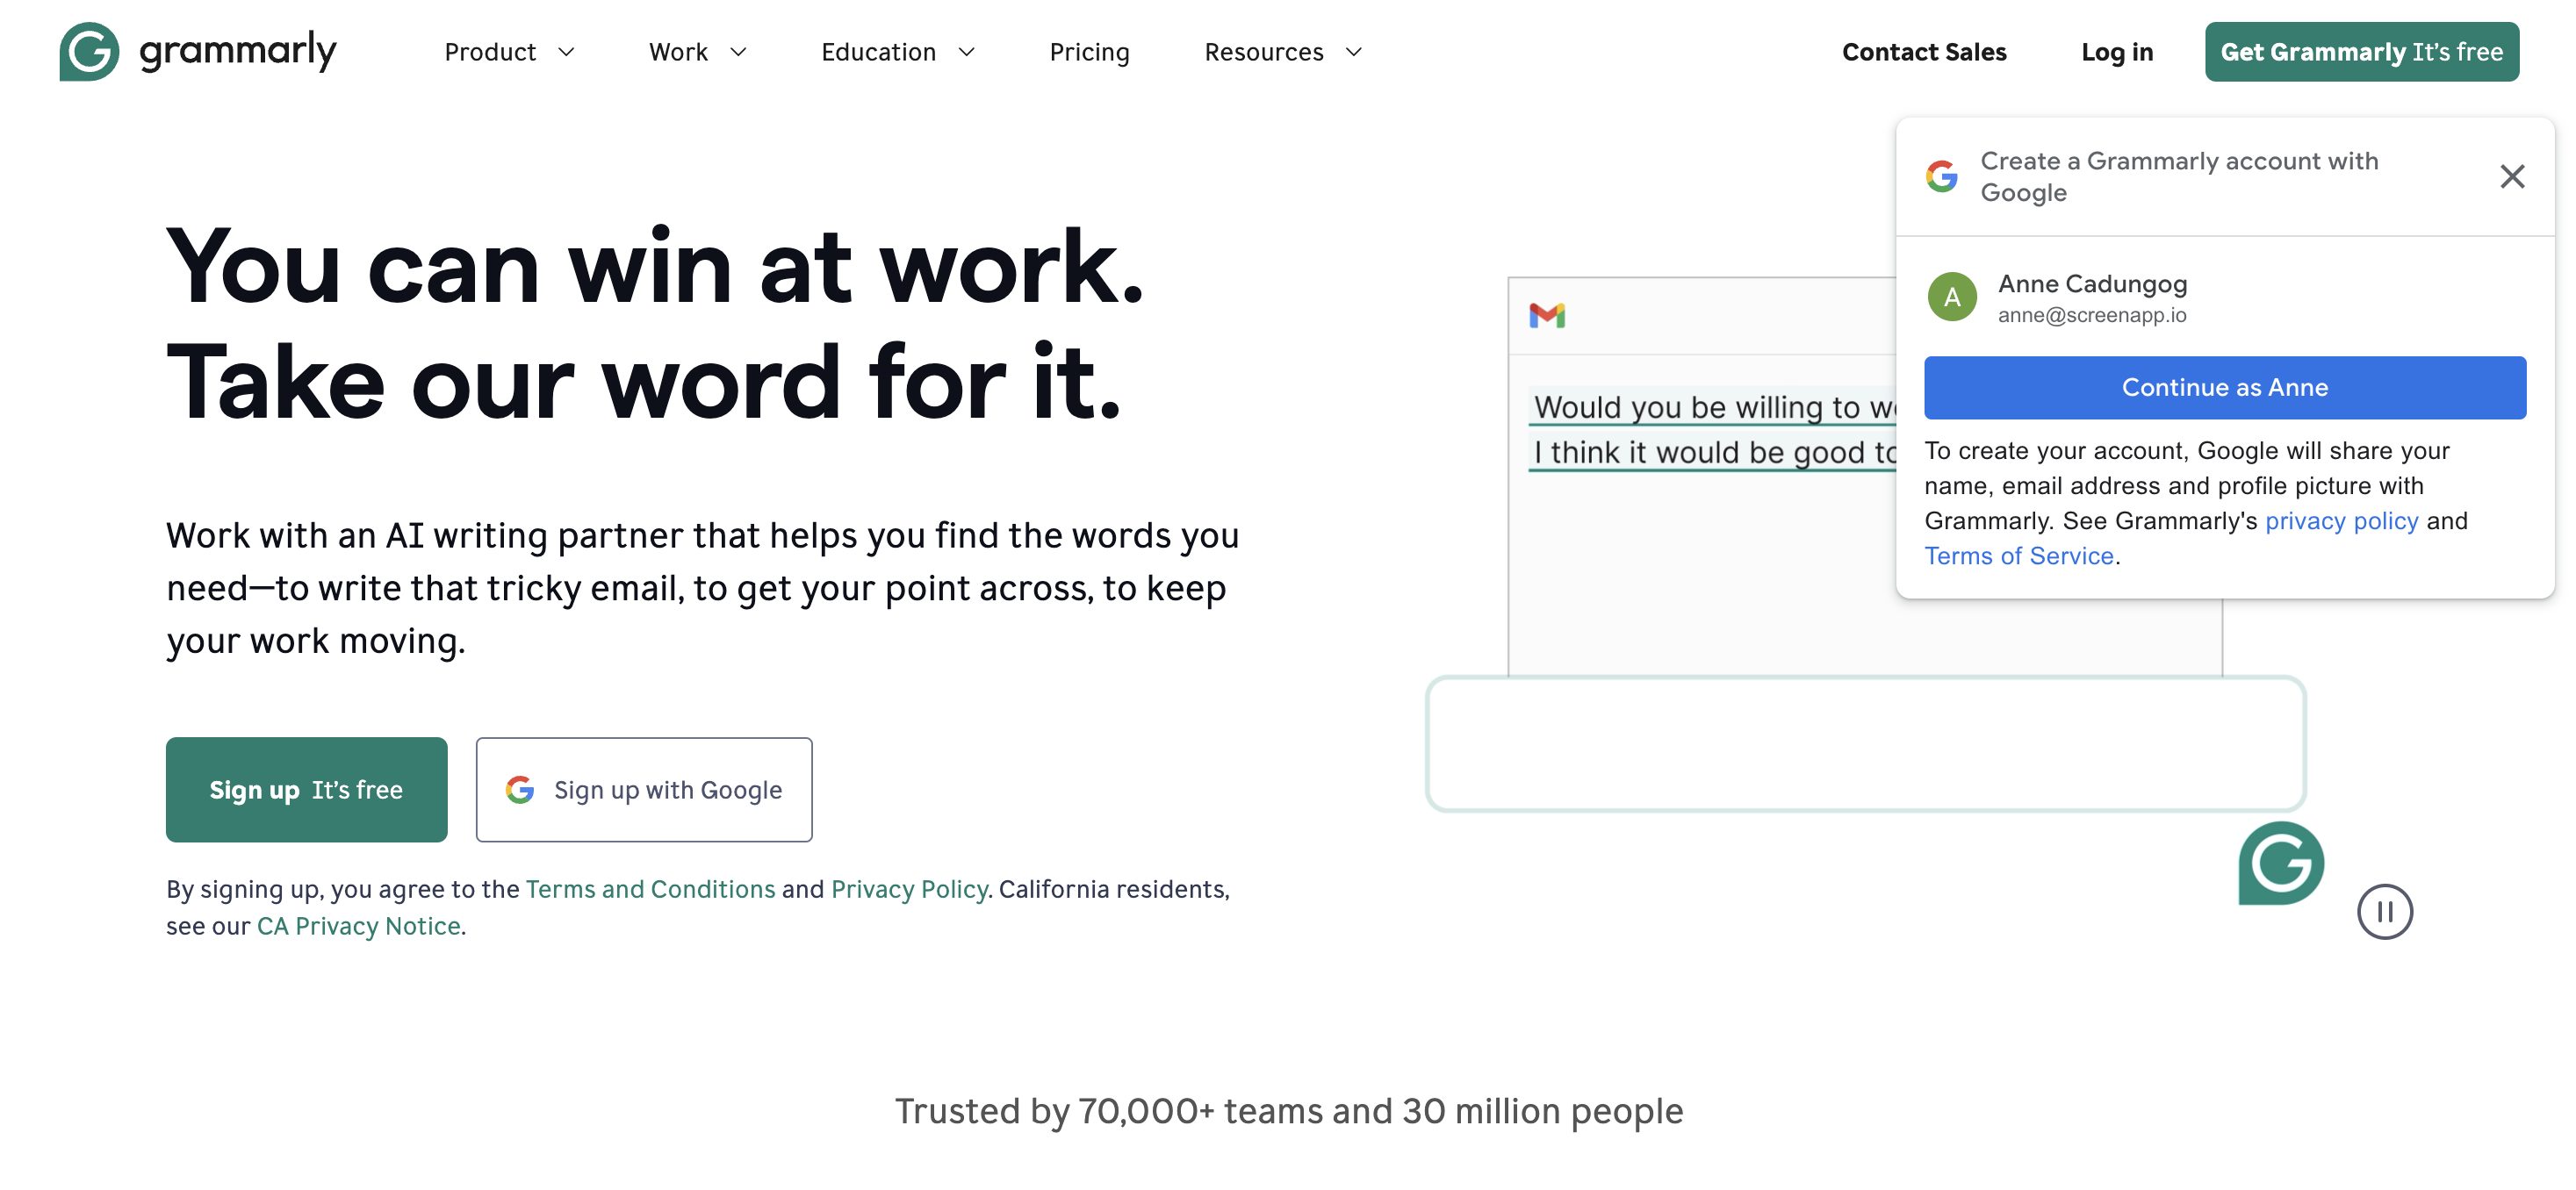The height and width of the screenshot is (1190, 2576).
Task: Click Contact Sales in the header
Action: pos(1923,52)
